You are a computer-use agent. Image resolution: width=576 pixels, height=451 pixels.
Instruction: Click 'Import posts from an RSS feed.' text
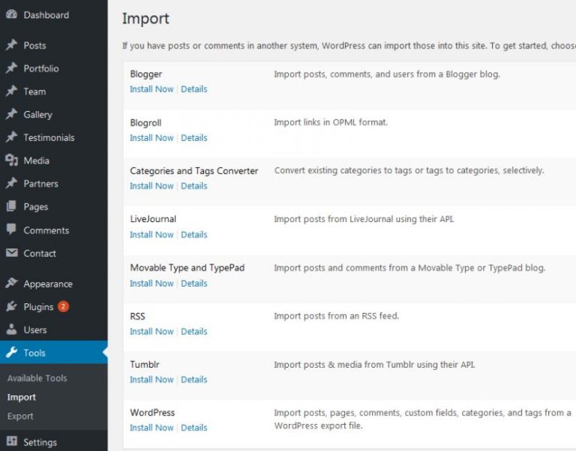337,316
